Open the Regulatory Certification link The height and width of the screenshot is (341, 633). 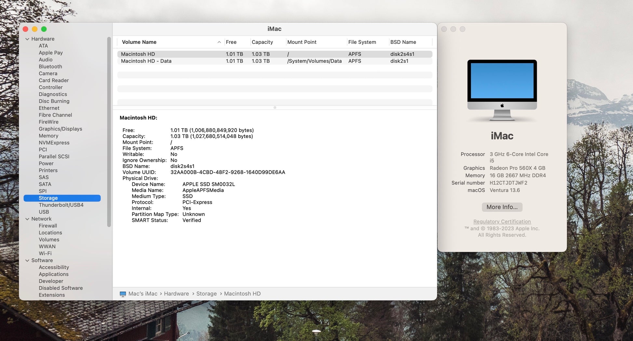click(502, 221)
